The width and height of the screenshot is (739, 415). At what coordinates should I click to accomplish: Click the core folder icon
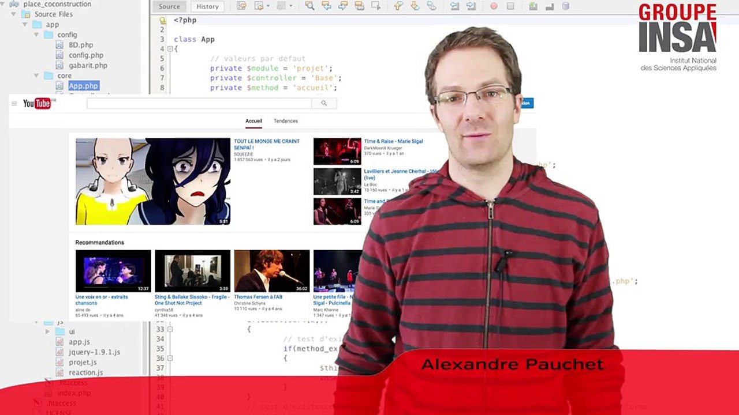click(48, 76)
